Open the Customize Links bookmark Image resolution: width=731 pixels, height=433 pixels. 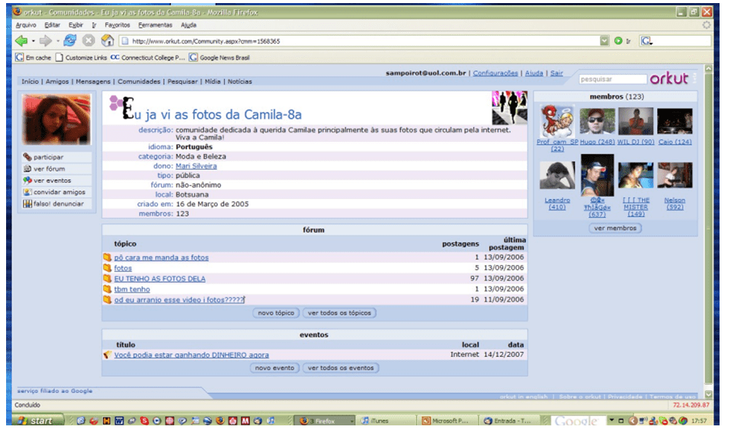[x=81, y=57]
